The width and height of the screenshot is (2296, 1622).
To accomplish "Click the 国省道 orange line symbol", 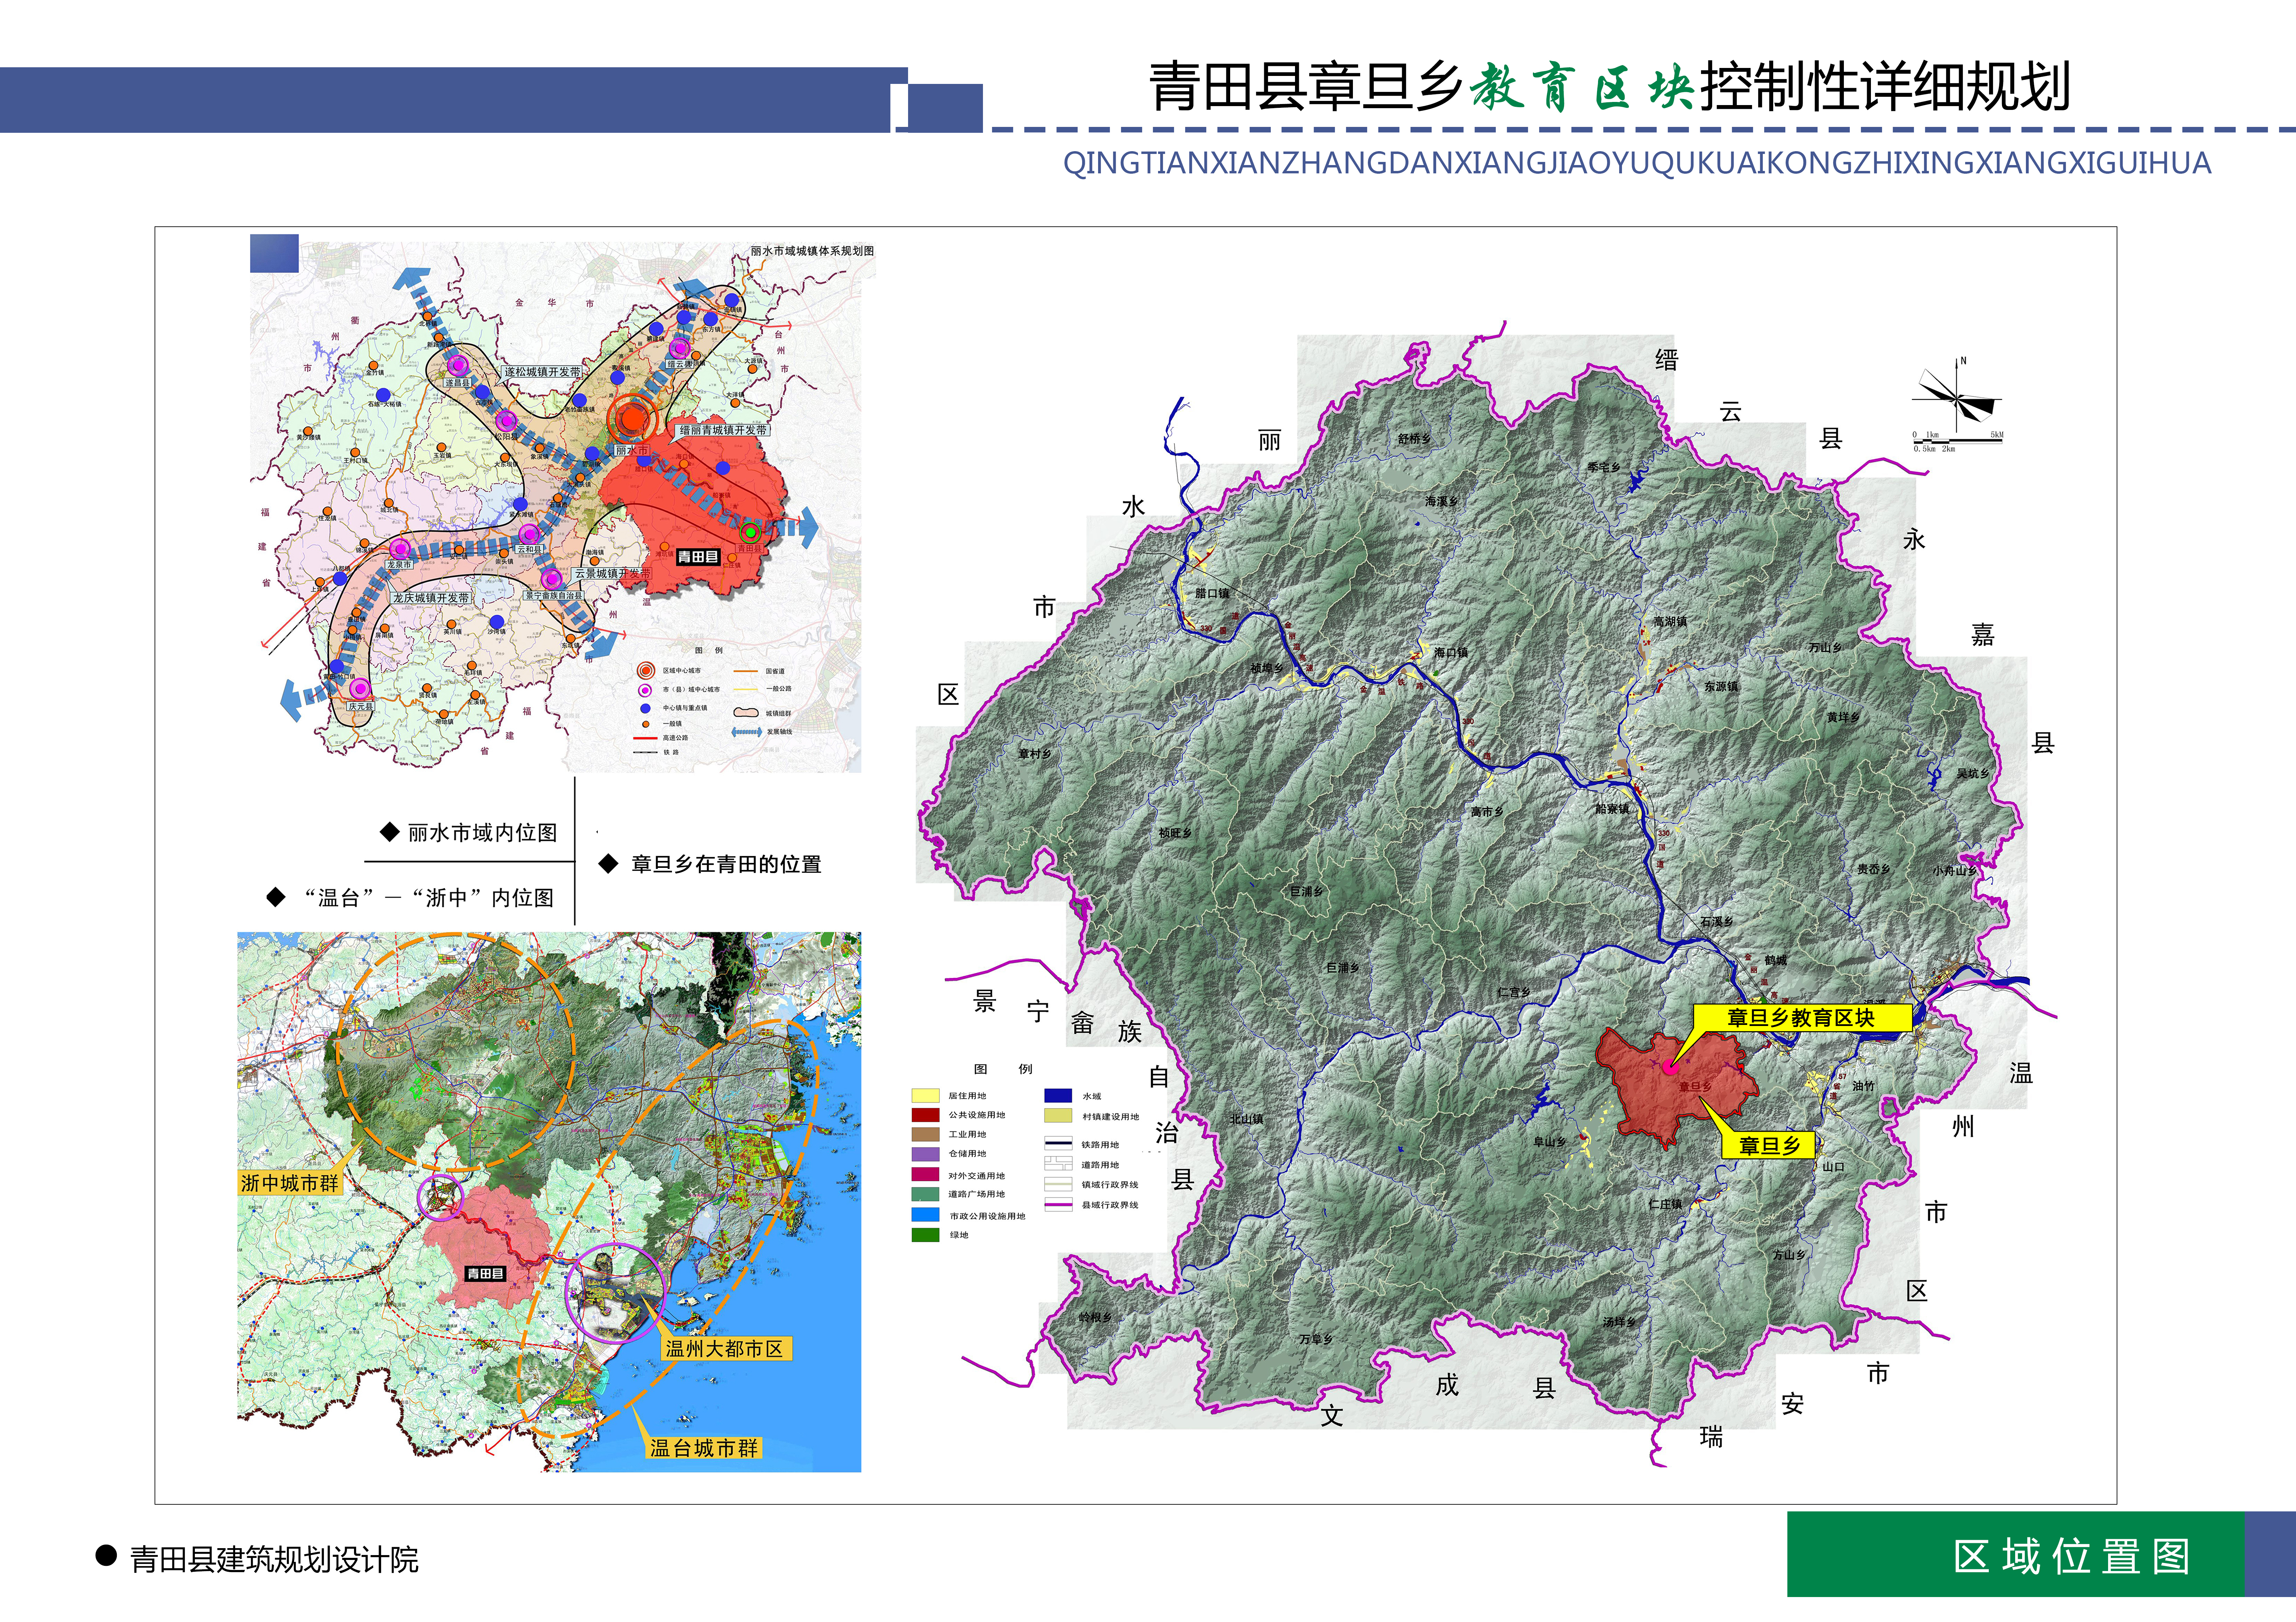I will tap(747, 671).
